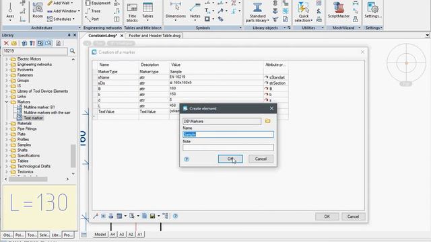Click the Name field containing Sample
Screen dimensions: 431x242
pyautogui.click(x=228, y=134)
